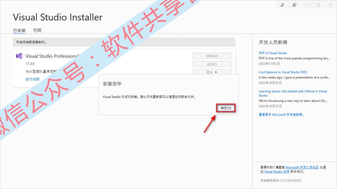Click the version number 17.3.6
337x189 pixels.
click(30, 64)
